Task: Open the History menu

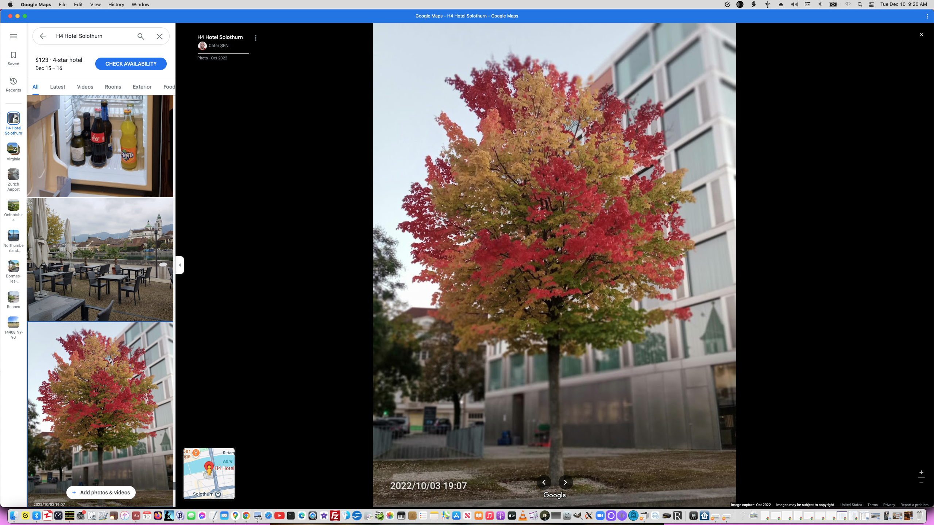Action: 116,4
